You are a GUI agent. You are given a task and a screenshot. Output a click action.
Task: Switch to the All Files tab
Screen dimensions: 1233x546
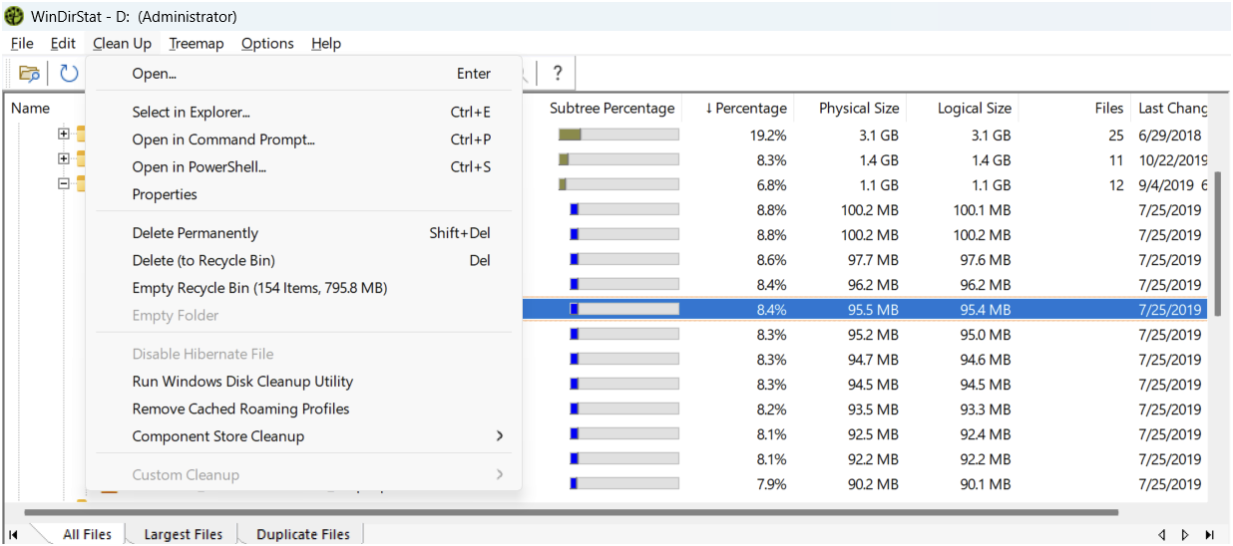point(87,535)
